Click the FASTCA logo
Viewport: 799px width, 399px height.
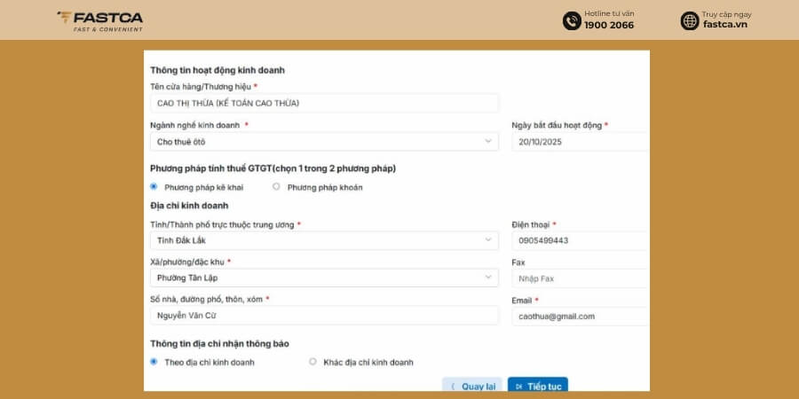(99, 21)
